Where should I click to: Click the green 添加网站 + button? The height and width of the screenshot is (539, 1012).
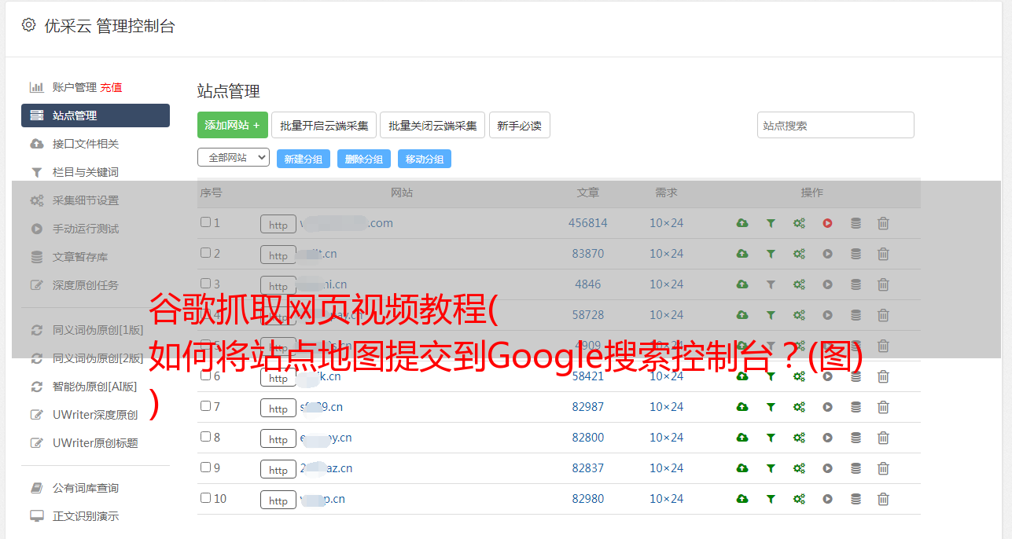pyautogui.click(x=233, y=125)
